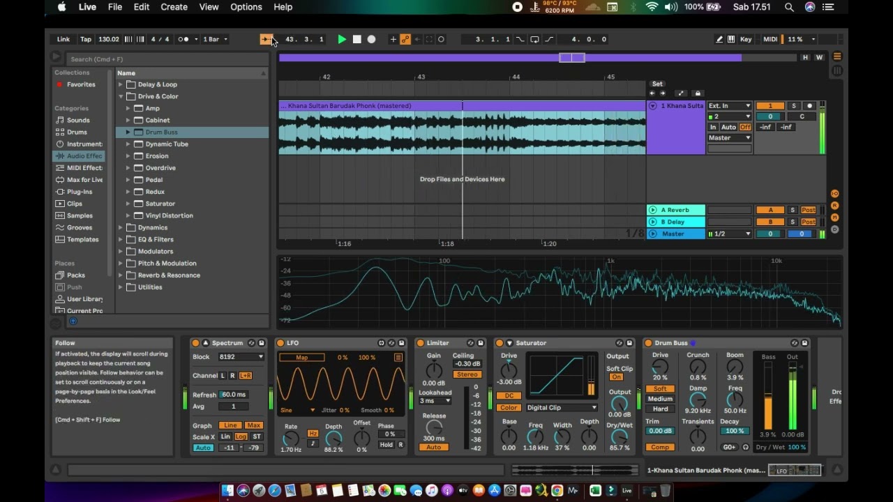Viewport: 893px width, 502px height.
Task: Open Limiter Lookahead dropdown
Action: [434, 401]
